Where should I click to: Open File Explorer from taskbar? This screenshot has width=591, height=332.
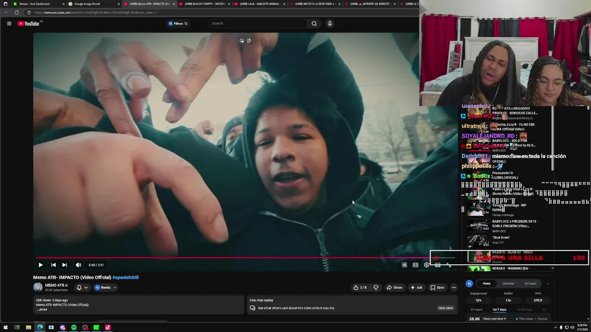pos(28,327)
